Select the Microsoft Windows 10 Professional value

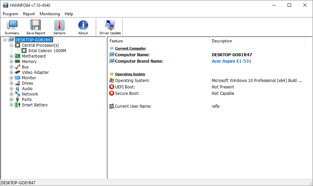[x=257, y=81]
